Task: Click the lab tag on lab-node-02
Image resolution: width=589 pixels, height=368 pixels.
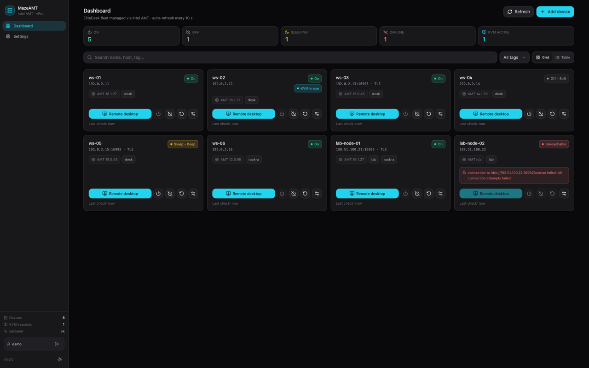Action: click(x=491, y=160)
